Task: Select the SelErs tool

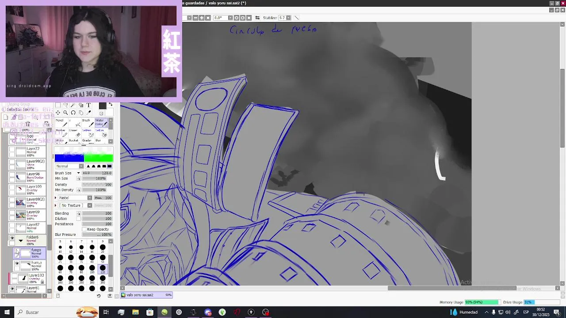Action: click(101, 133)
